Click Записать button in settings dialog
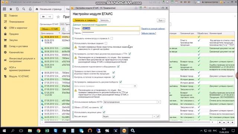Image resolution: width=238 pixels, height=134 pixels. point(104,20)
